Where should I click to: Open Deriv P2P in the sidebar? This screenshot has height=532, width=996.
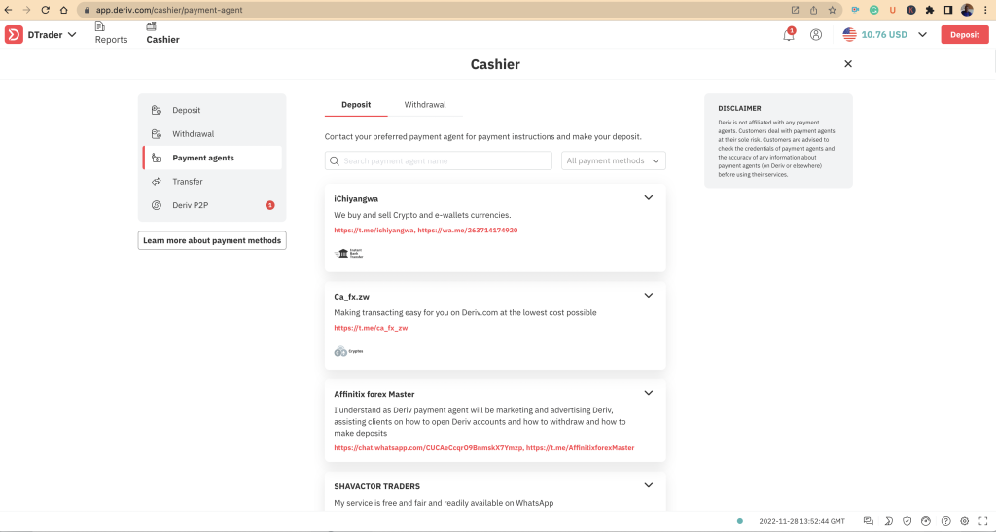coord(212,205)
